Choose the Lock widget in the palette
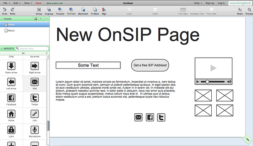253x146 pixels. pos(11,130)
